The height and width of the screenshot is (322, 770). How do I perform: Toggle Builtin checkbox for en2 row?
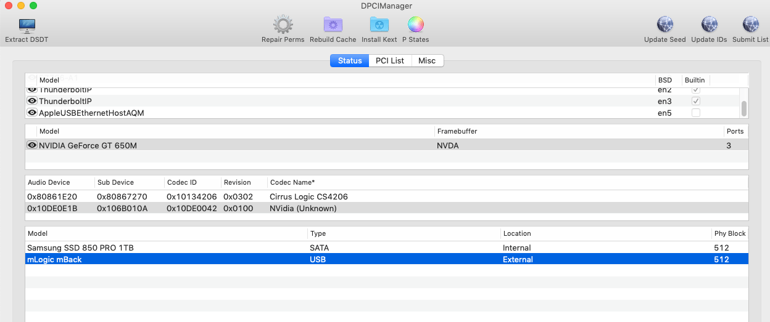pos(696,90)
